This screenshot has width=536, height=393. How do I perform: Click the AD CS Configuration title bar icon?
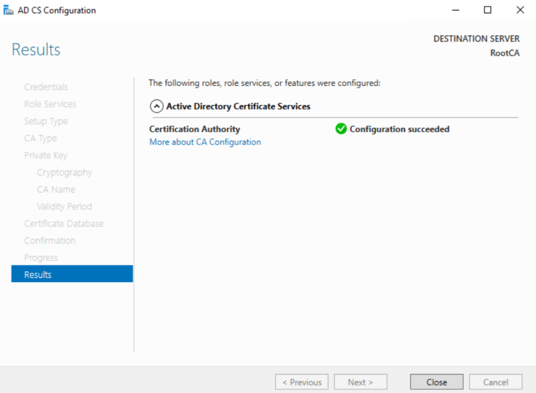8,10
